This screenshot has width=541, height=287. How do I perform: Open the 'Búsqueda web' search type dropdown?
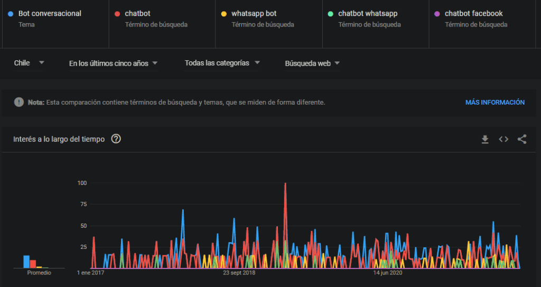(x=312, y=63)
